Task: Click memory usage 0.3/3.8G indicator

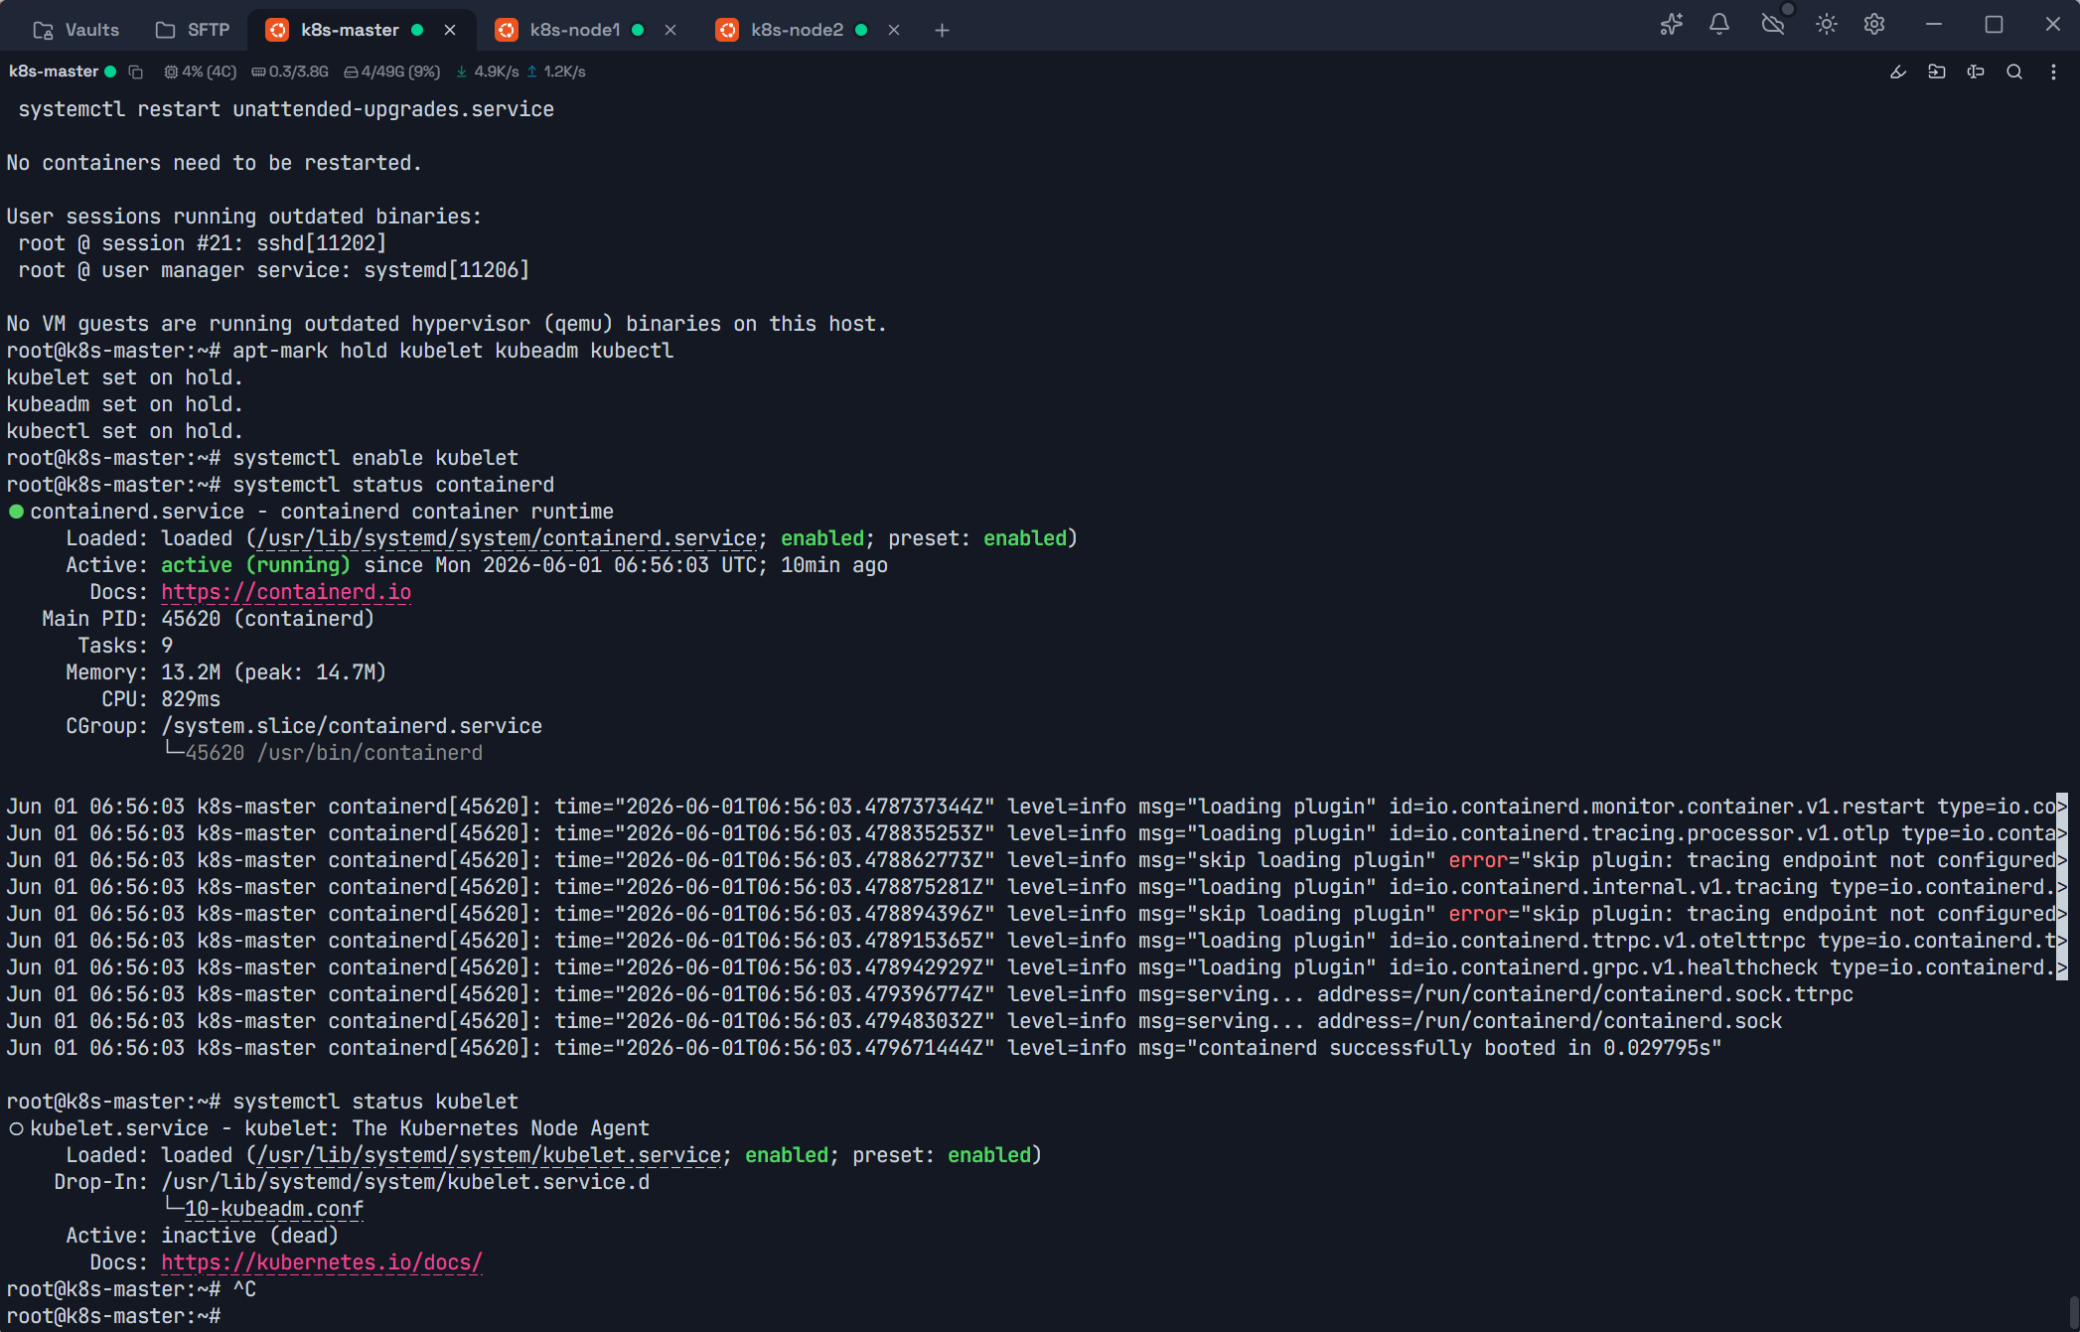Action: [289, 72]
